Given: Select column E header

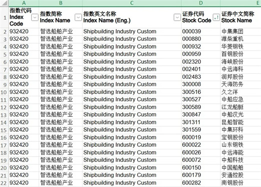Looking at the screenshot, I should tap(240, 3).
